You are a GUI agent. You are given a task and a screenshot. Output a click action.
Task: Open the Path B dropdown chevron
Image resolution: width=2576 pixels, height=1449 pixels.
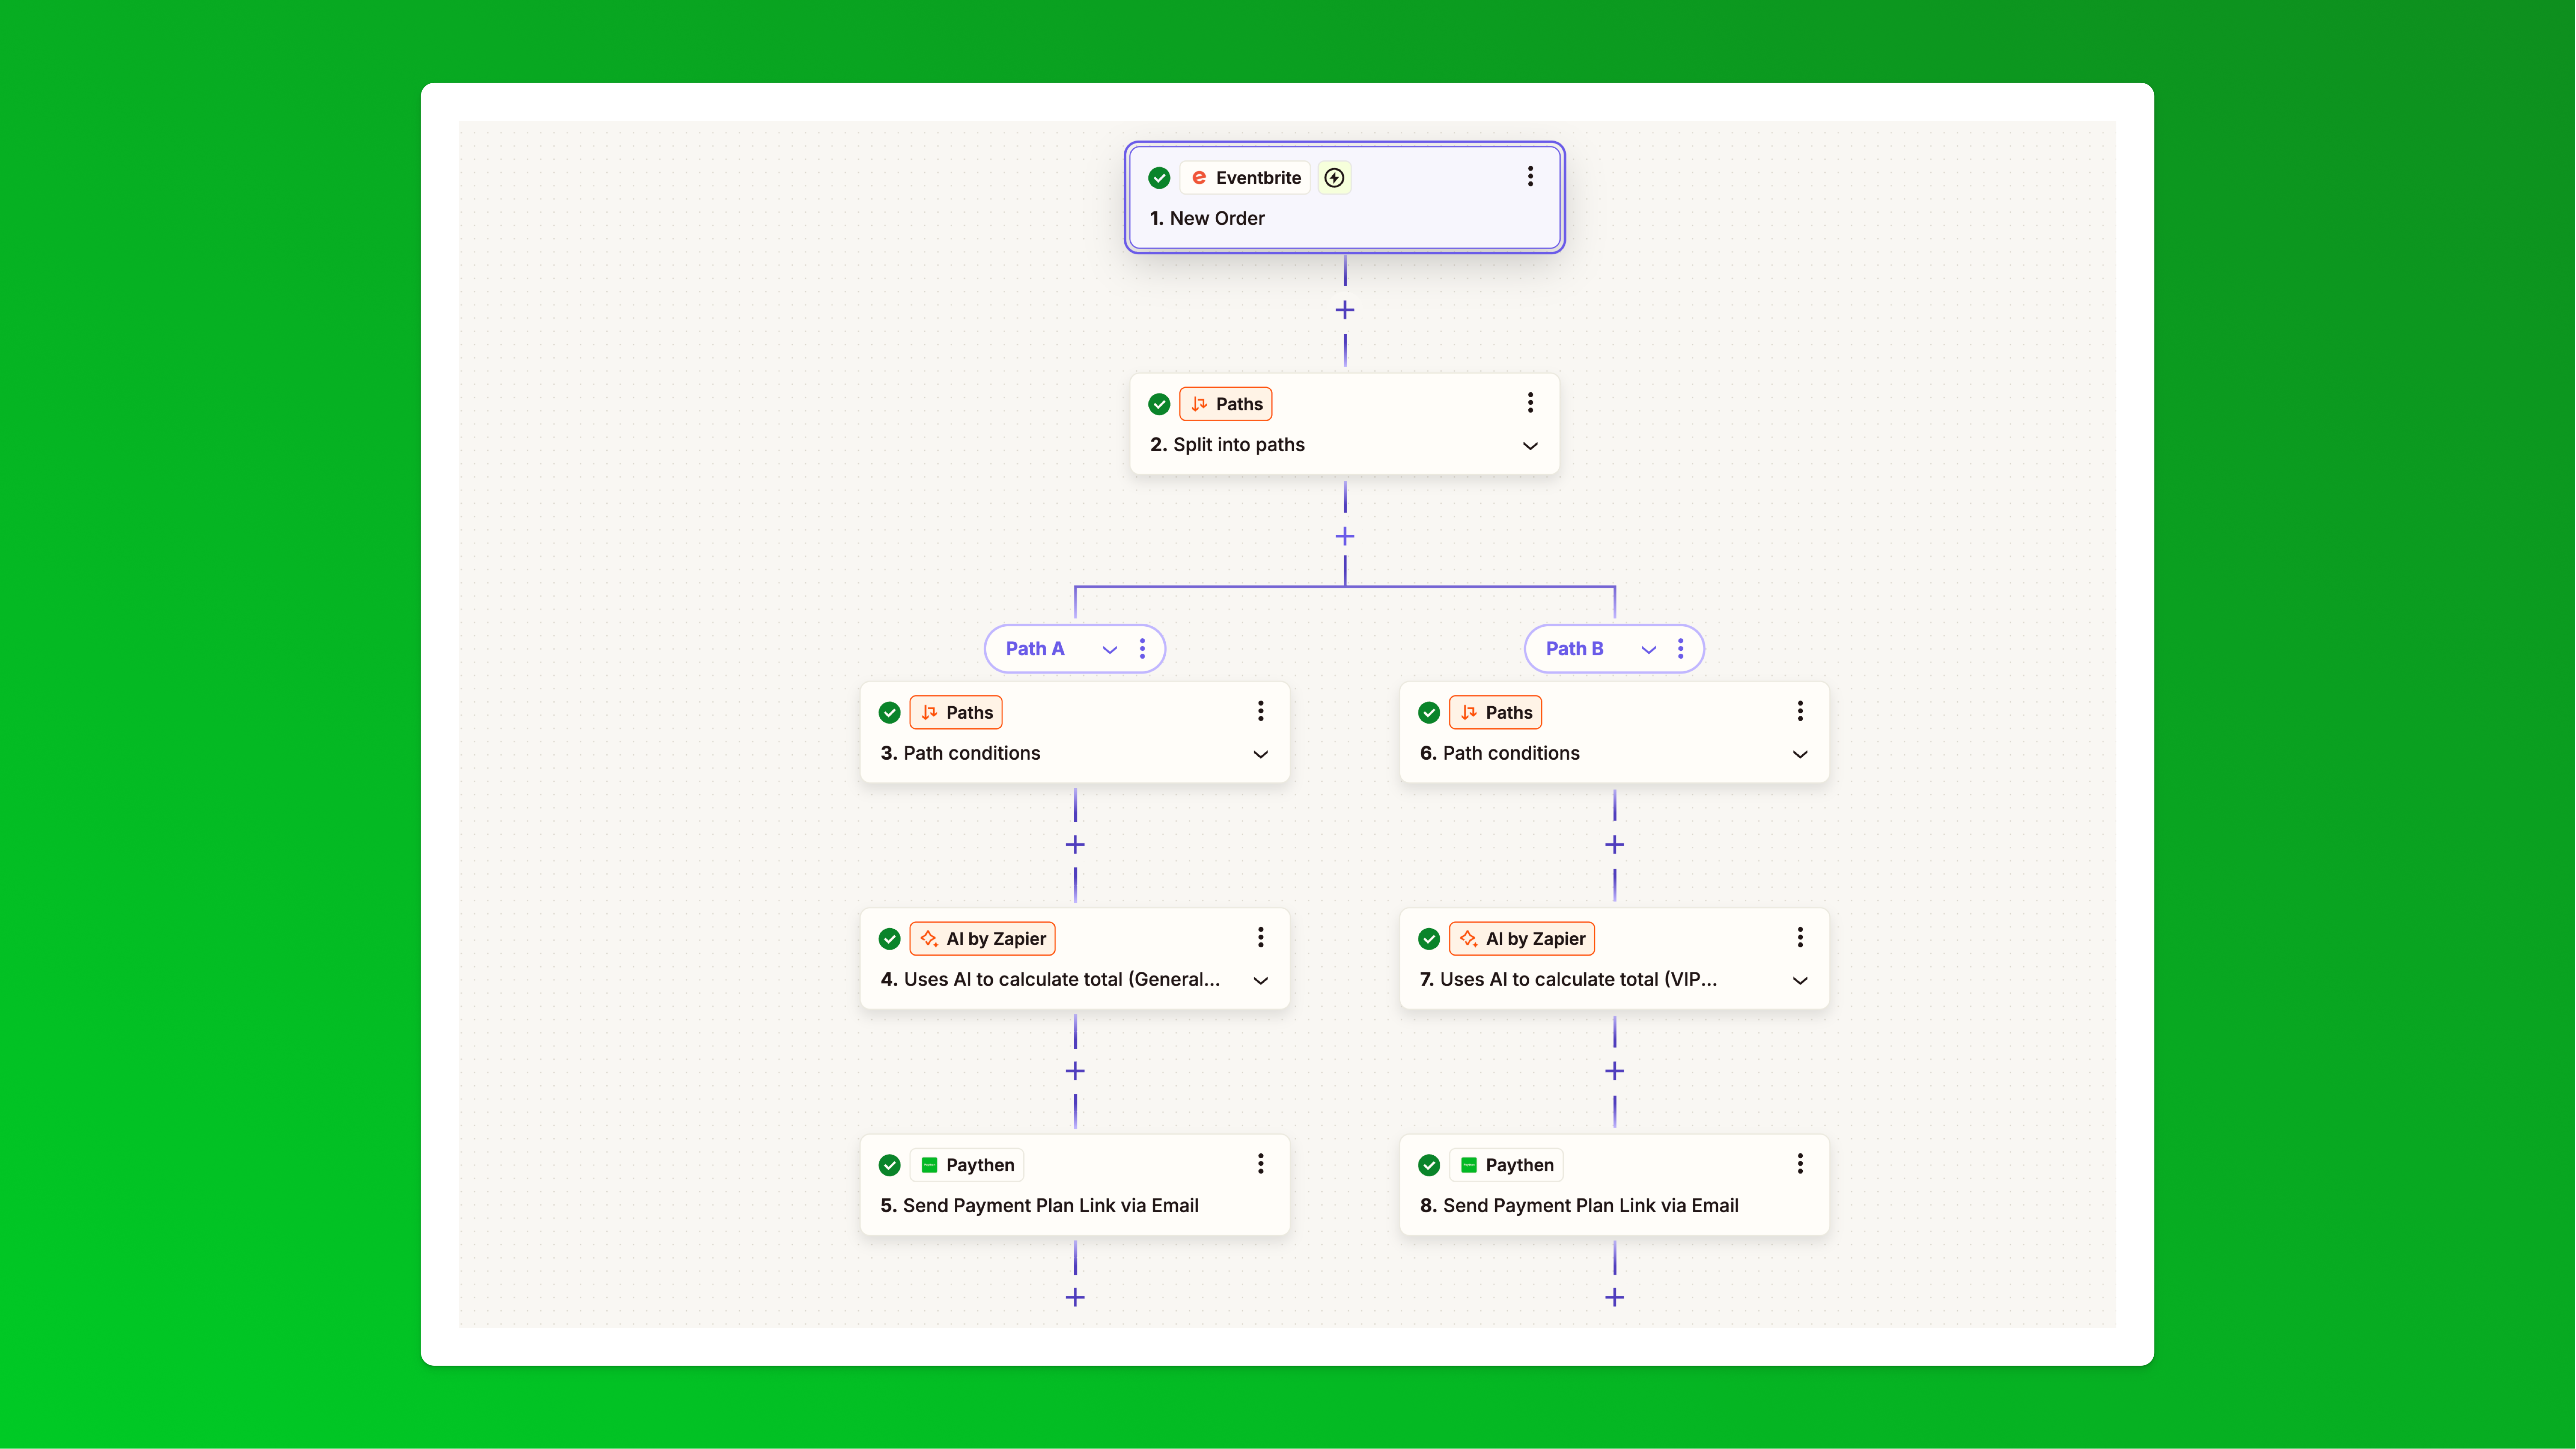coord(1648,650)
